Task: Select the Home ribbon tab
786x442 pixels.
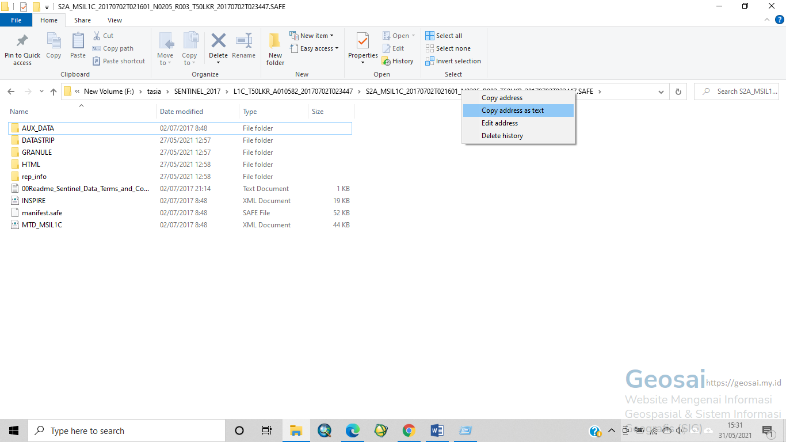Action: point(49,20)
